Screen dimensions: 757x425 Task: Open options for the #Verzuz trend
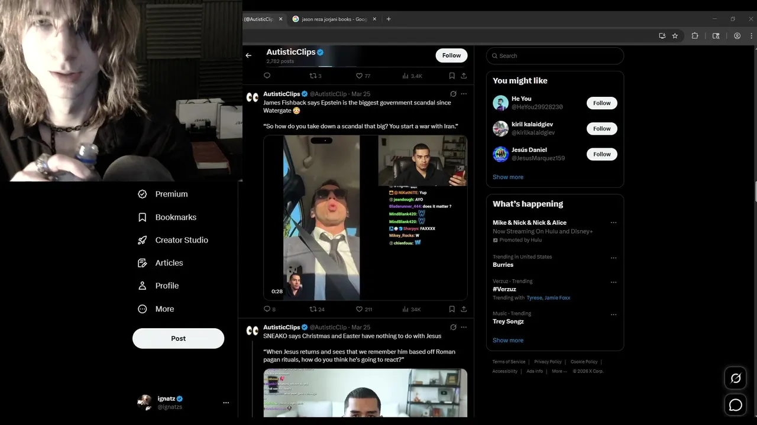[x=613, y=282]
